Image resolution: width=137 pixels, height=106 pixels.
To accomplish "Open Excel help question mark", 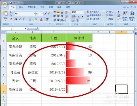I will click(x=124, y=7).
